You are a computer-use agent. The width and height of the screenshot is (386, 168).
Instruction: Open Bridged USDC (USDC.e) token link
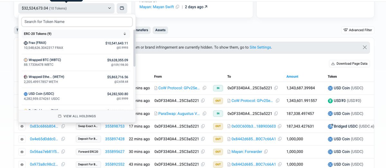354,126
